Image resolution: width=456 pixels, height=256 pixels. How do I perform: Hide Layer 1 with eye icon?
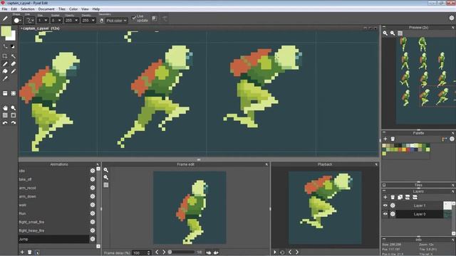point(385,206)
